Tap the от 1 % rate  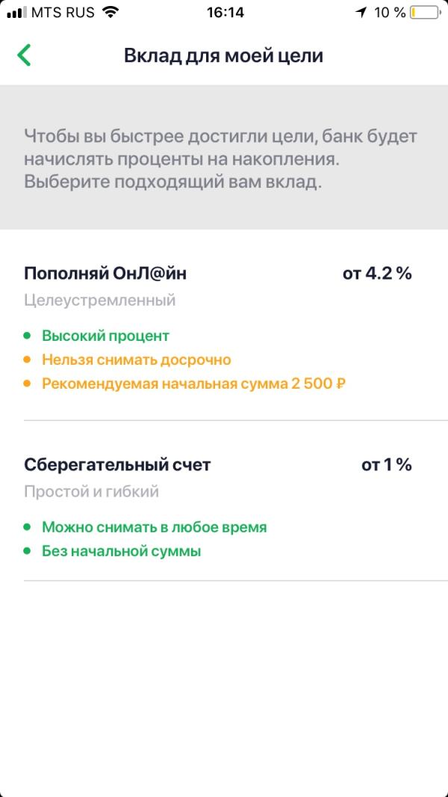click(x=386, y=465)
